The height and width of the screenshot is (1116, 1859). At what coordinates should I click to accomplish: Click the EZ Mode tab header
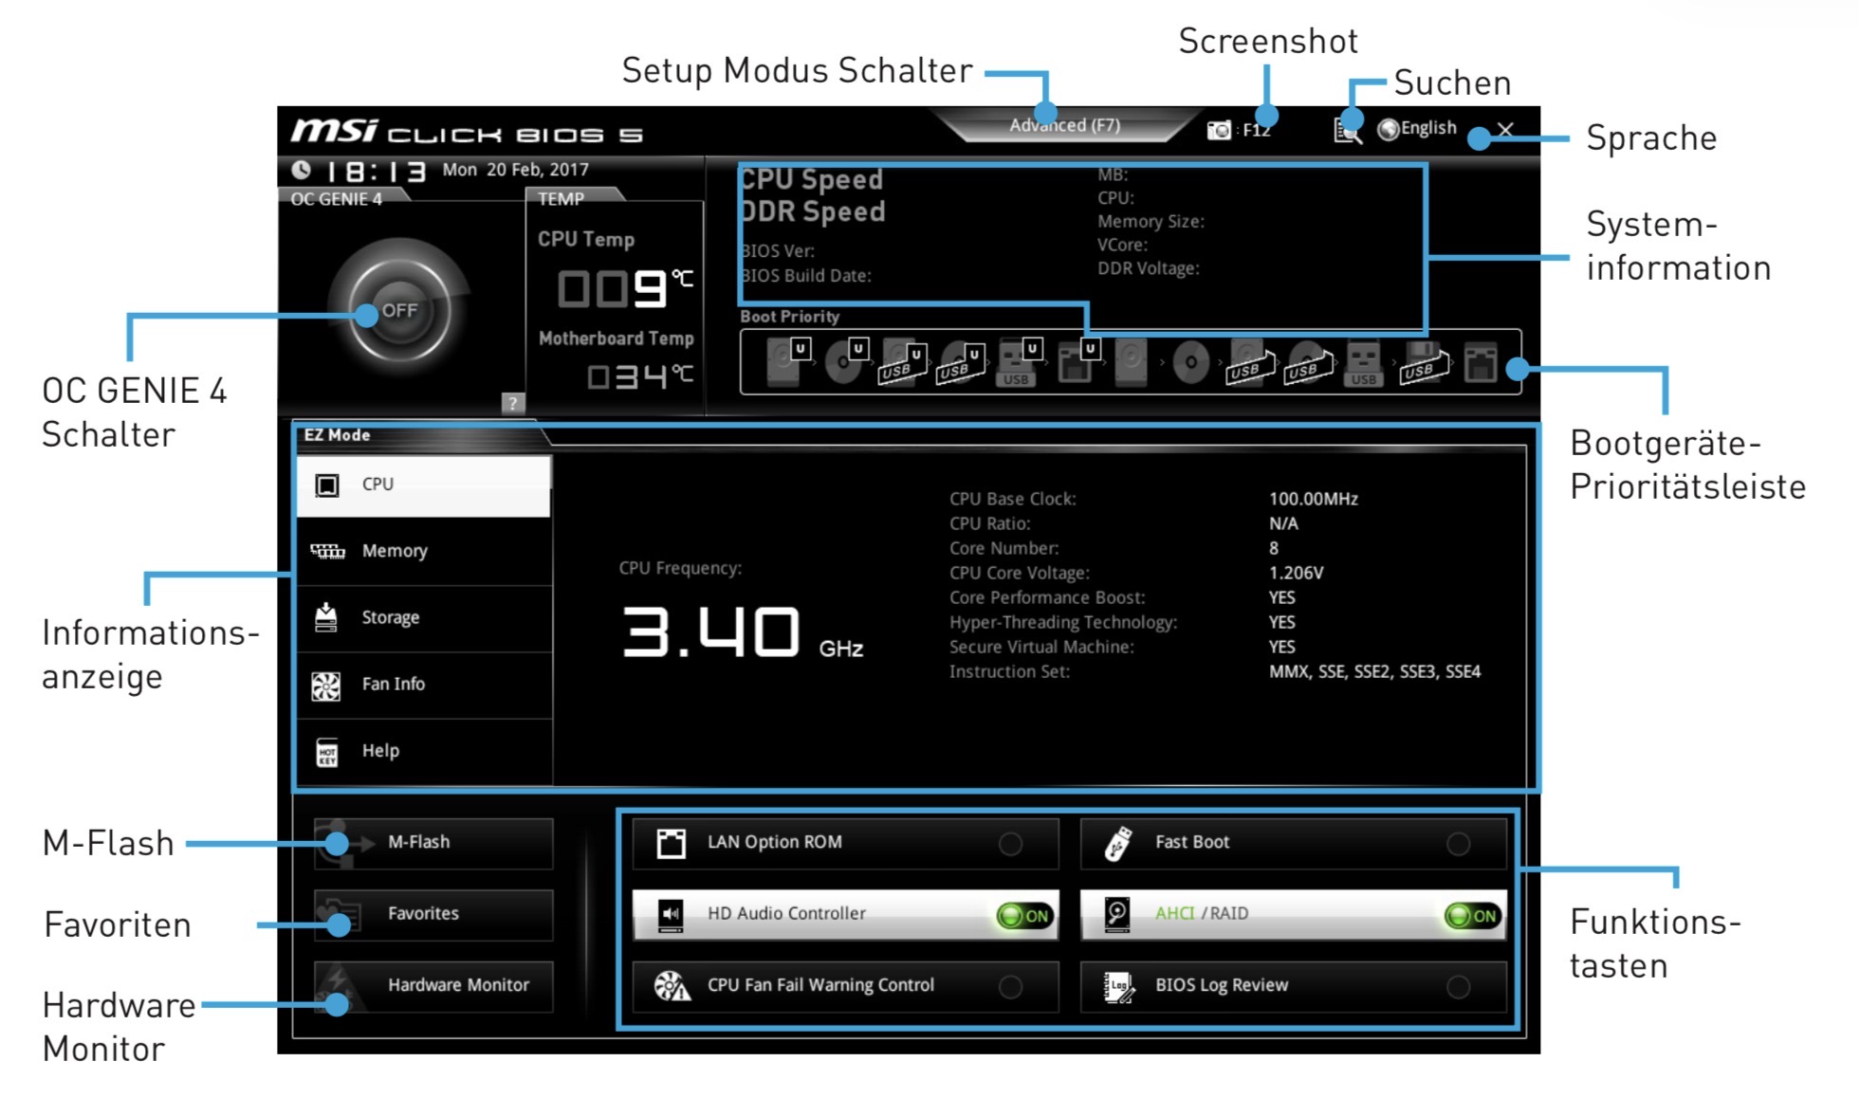click(x=337, y=435)
